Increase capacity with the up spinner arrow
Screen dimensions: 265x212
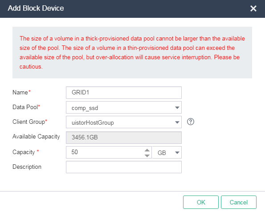[147, 150]
